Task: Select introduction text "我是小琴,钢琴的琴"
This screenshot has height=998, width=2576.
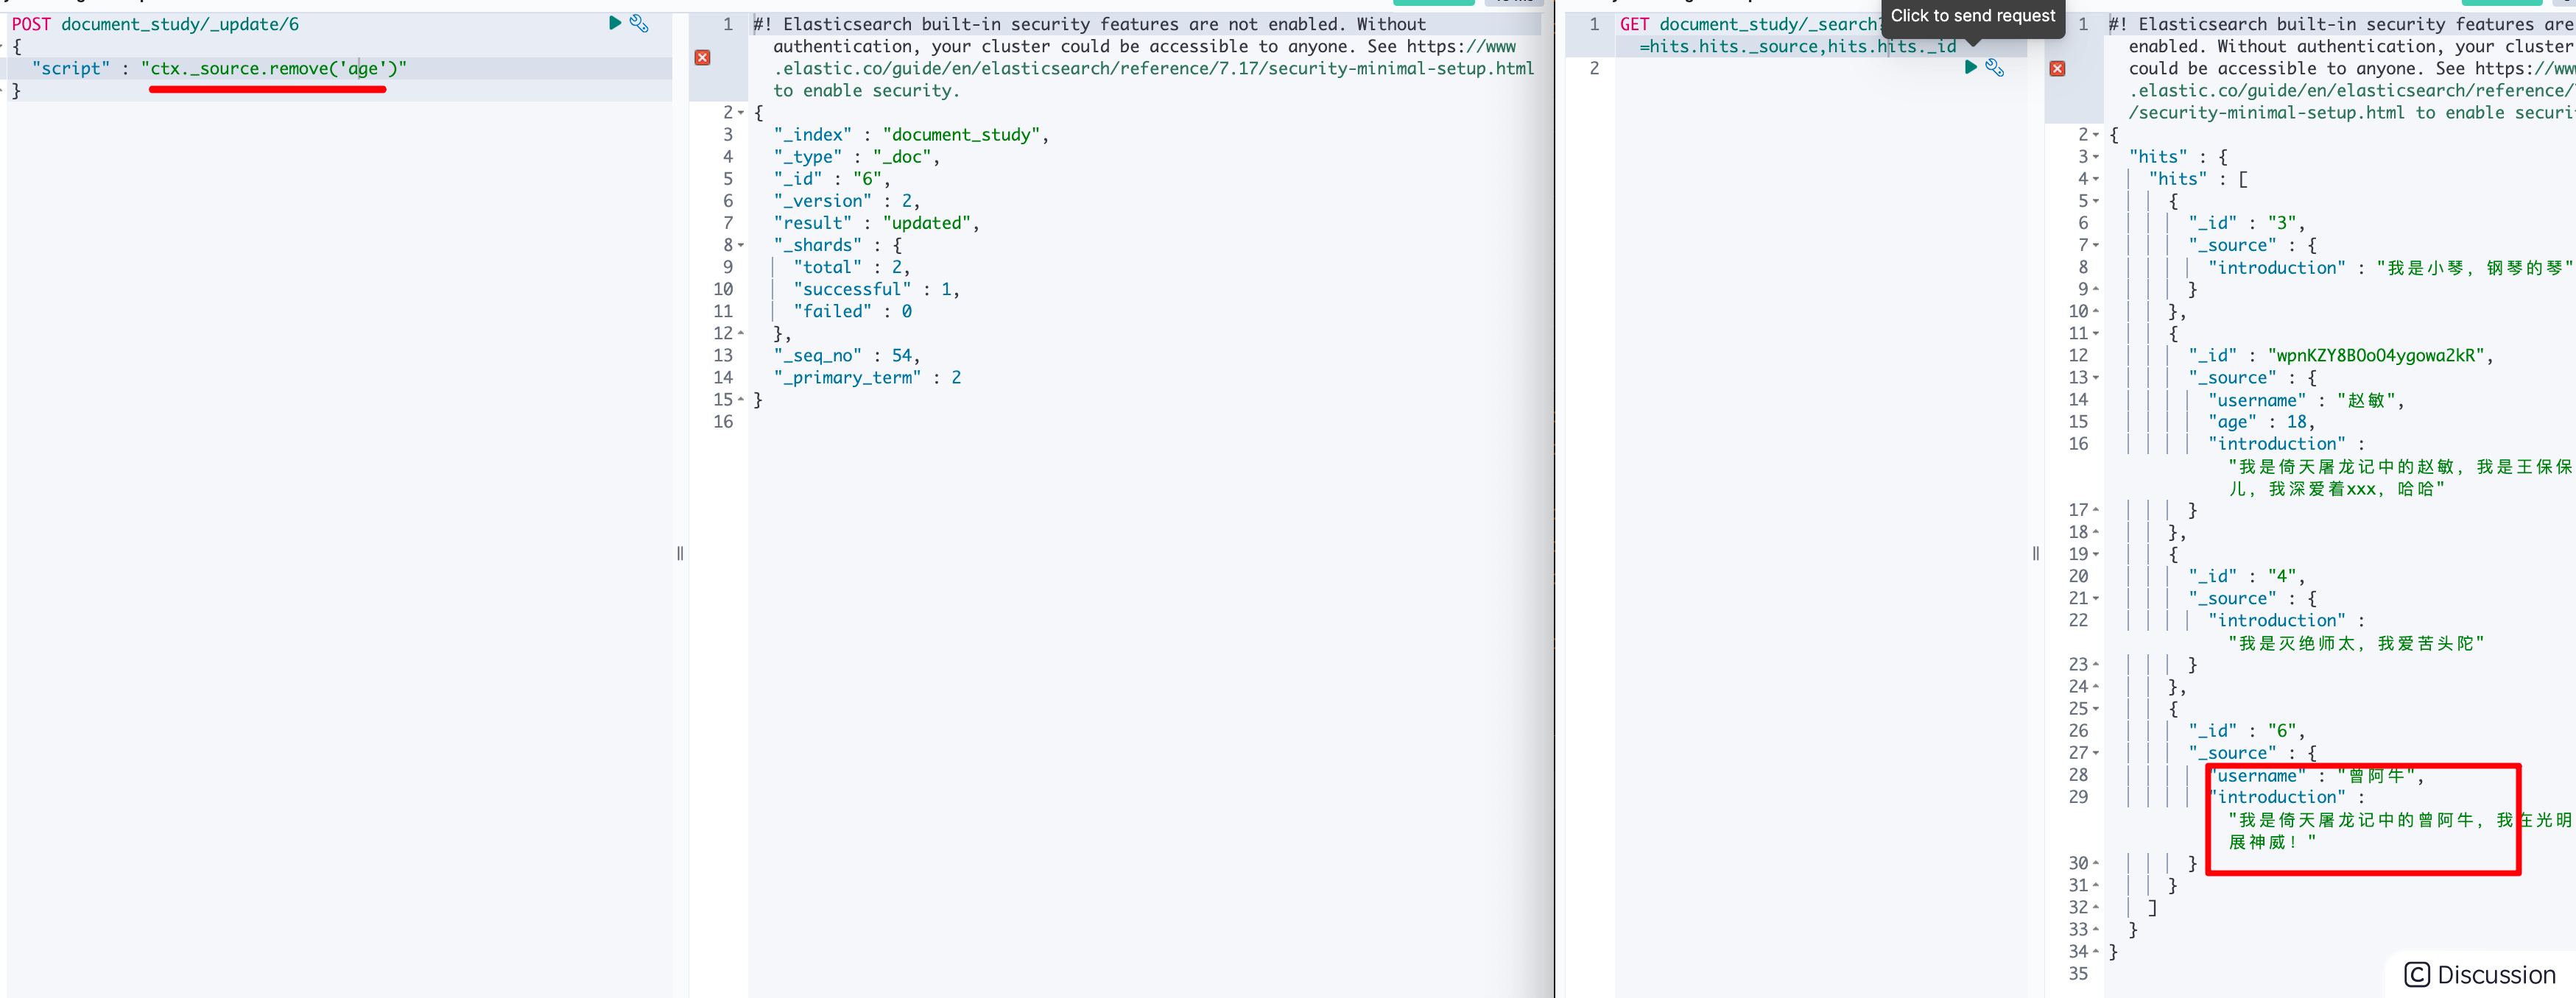Action: click(2475, 268)
